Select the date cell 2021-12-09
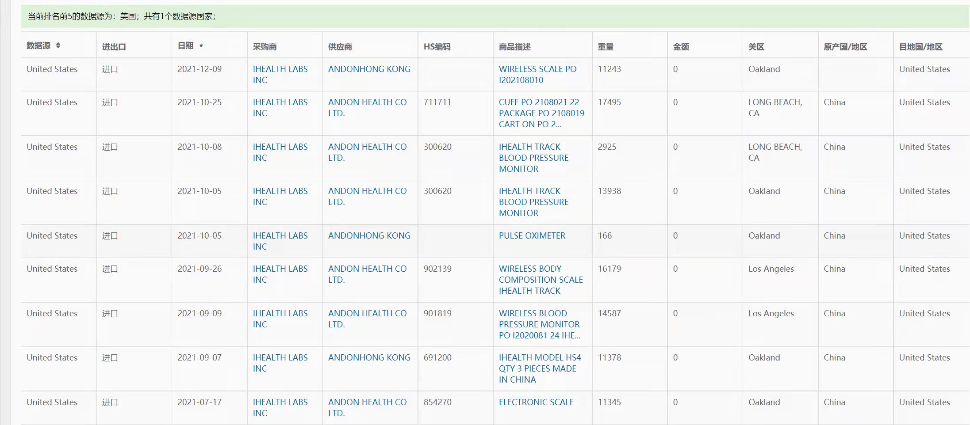The width and height of the screenshot is (970, 425). point(199,69)
